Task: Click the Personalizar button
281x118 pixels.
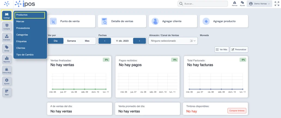Action: click(x=239, y=50)
